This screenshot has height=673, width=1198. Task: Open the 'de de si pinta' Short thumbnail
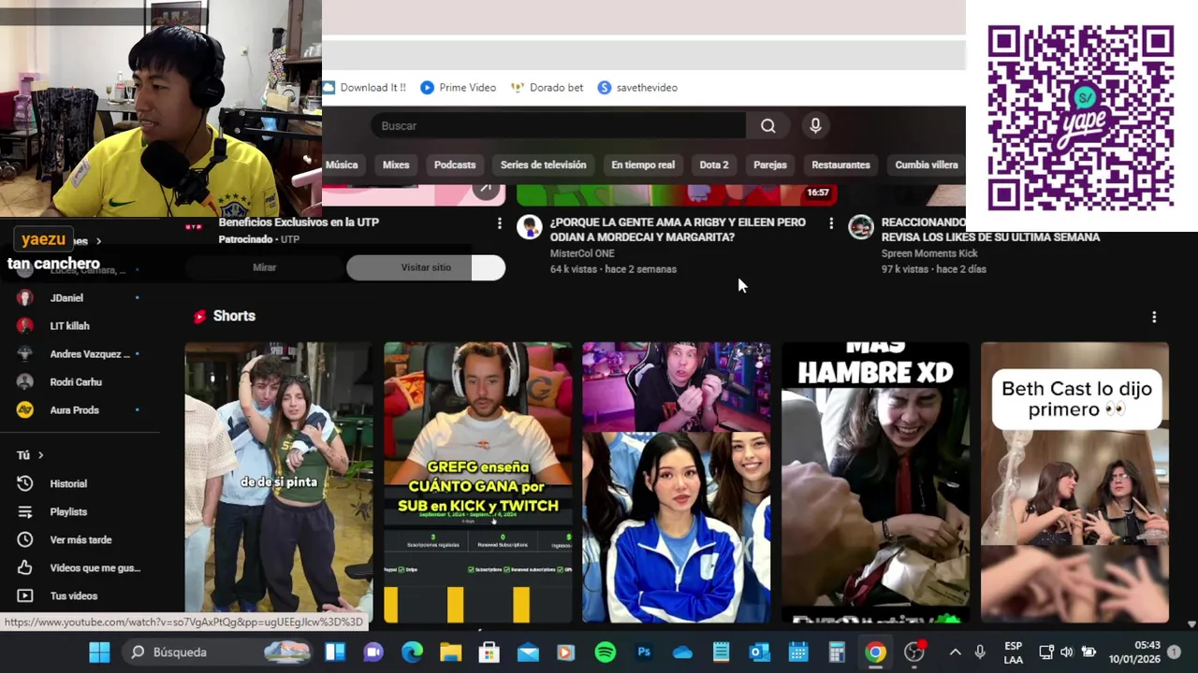[279, 482]
